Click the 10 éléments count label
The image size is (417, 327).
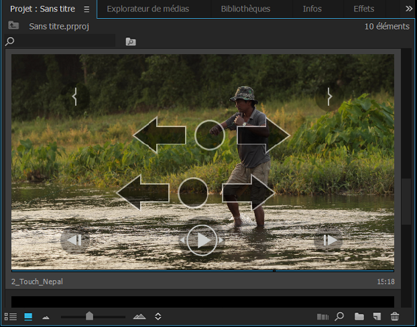387,26
